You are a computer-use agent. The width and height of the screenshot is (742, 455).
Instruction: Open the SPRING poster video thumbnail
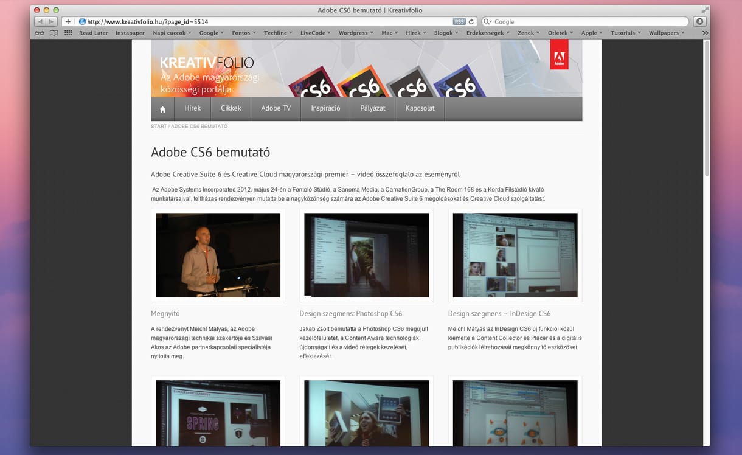coord(218,413)
